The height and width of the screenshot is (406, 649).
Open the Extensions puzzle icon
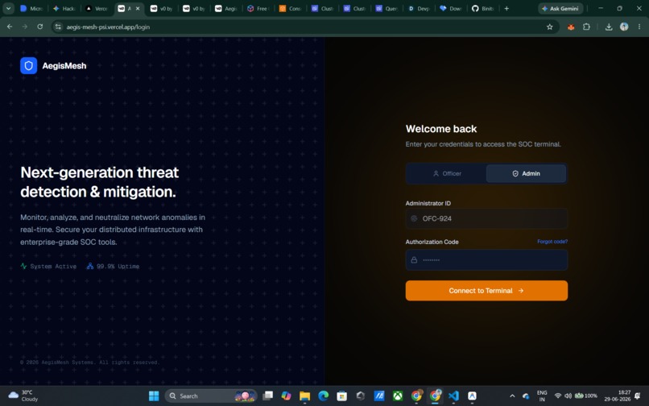point(586,27)
